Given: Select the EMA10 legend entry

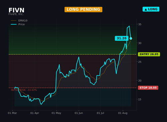Looking at the screenshot, I should (19, 21).
